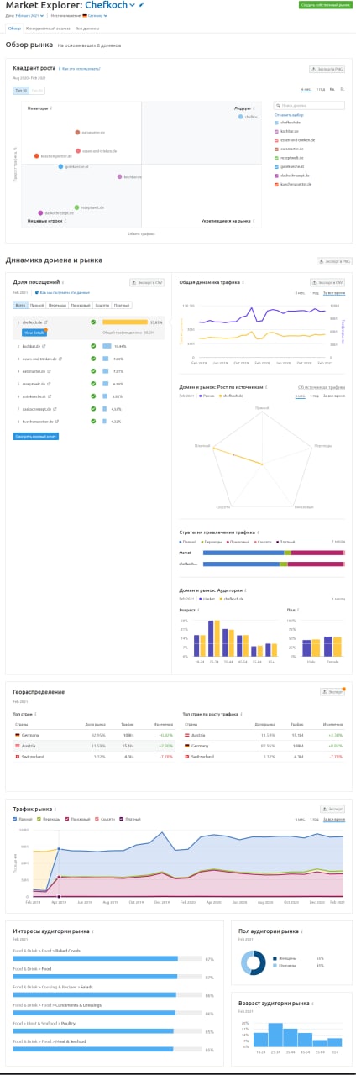Click info icon beside 'Возраст аудитории рынка'
Viewport: 356px width, 1075px height.
click(313, 1003)
